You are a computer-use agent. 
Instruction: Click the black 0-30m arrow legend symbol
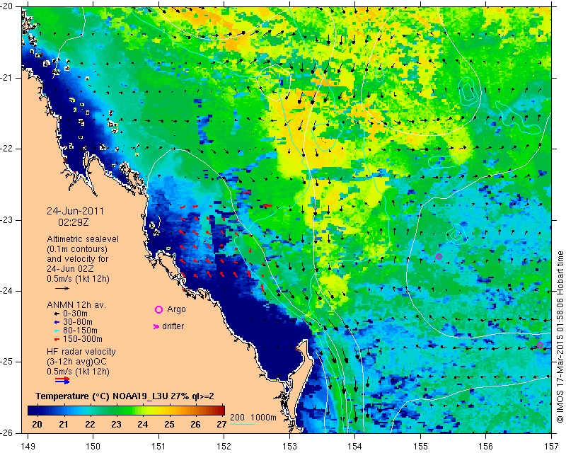coord(57,314)
